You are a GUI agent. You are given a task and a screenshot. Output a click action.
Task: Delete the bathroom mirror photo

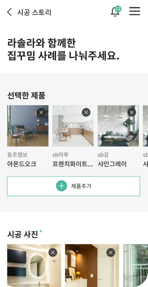click(x=53, y=253)
